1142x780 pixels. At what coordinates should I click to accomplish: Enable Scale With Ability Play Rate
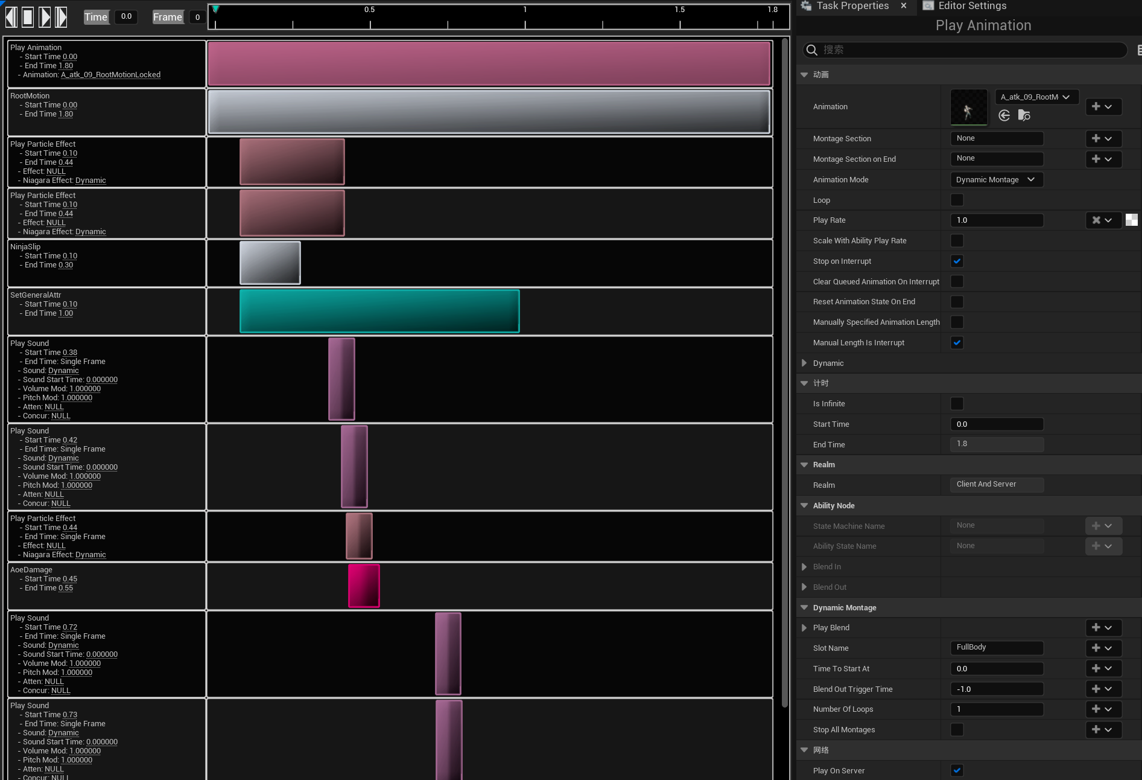(x=957, y=241)
